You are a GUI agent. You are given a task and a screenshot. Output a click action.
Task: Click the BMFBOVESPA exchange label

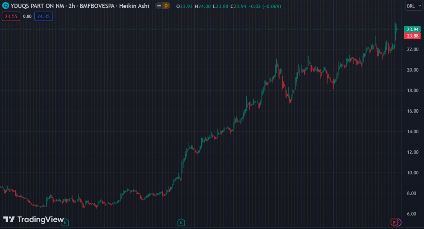point(97,6)
